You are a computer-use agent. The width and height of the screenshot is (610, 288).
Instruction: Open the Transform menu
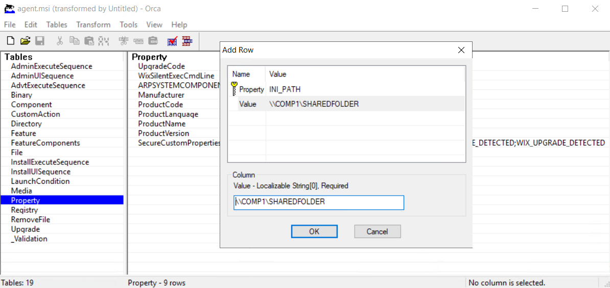tap(93, 25)
